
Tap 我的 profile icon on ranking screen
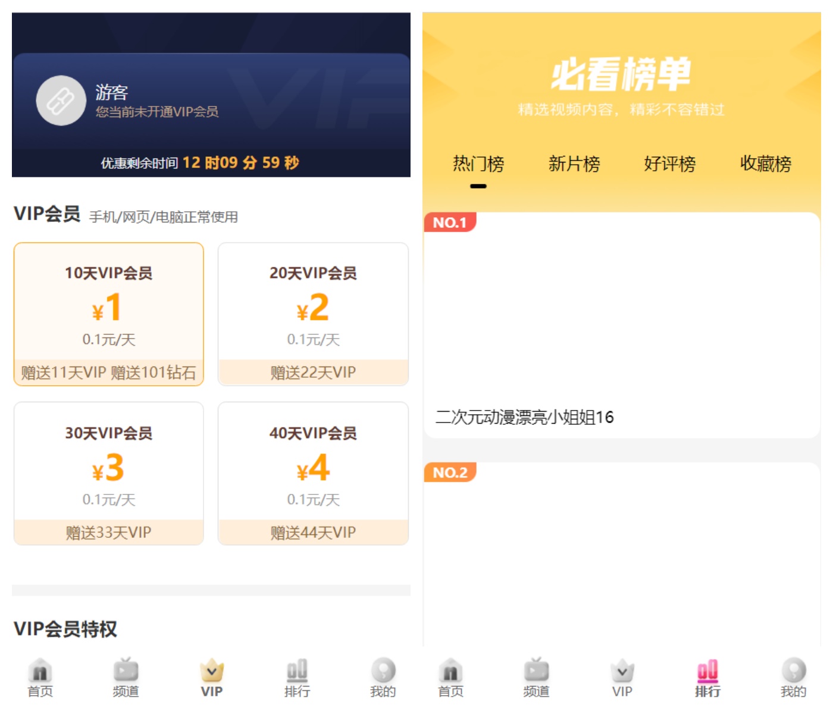click(x=793, y=671)
